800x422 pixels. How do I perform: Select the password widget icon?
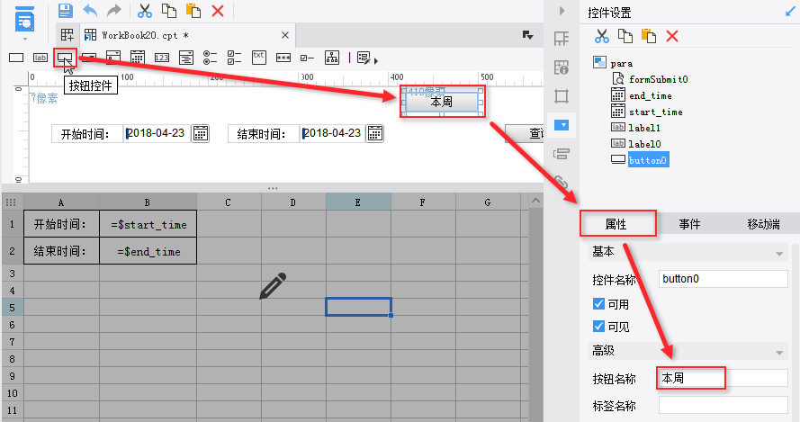(283, 58)
